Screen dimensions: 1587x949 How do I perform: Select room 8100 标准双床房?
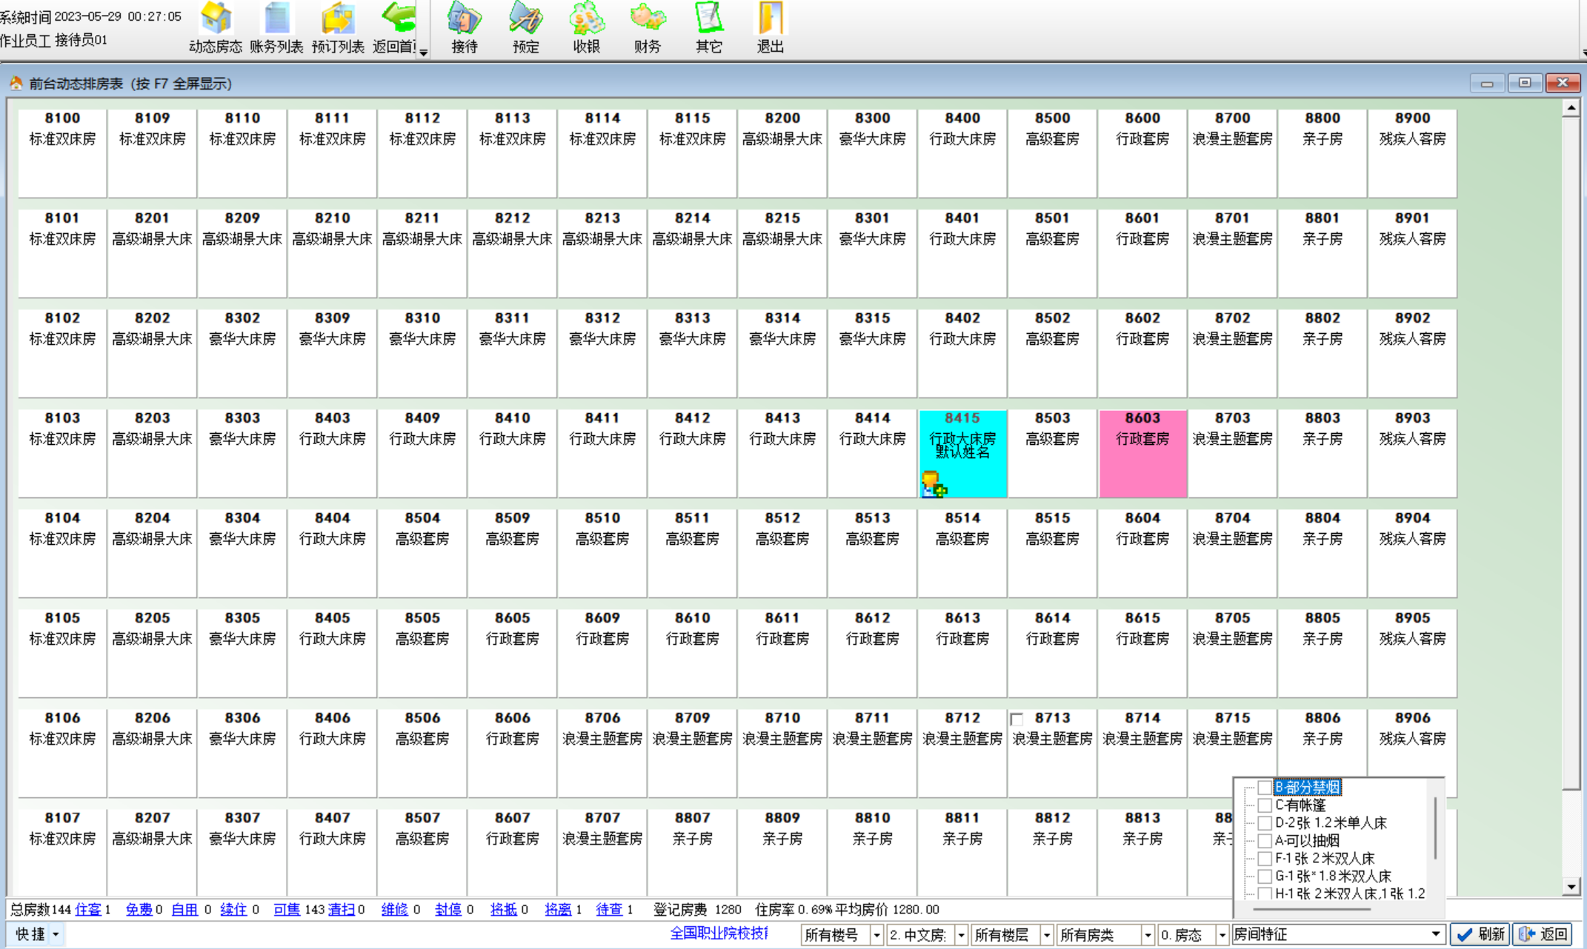(62, 153)
